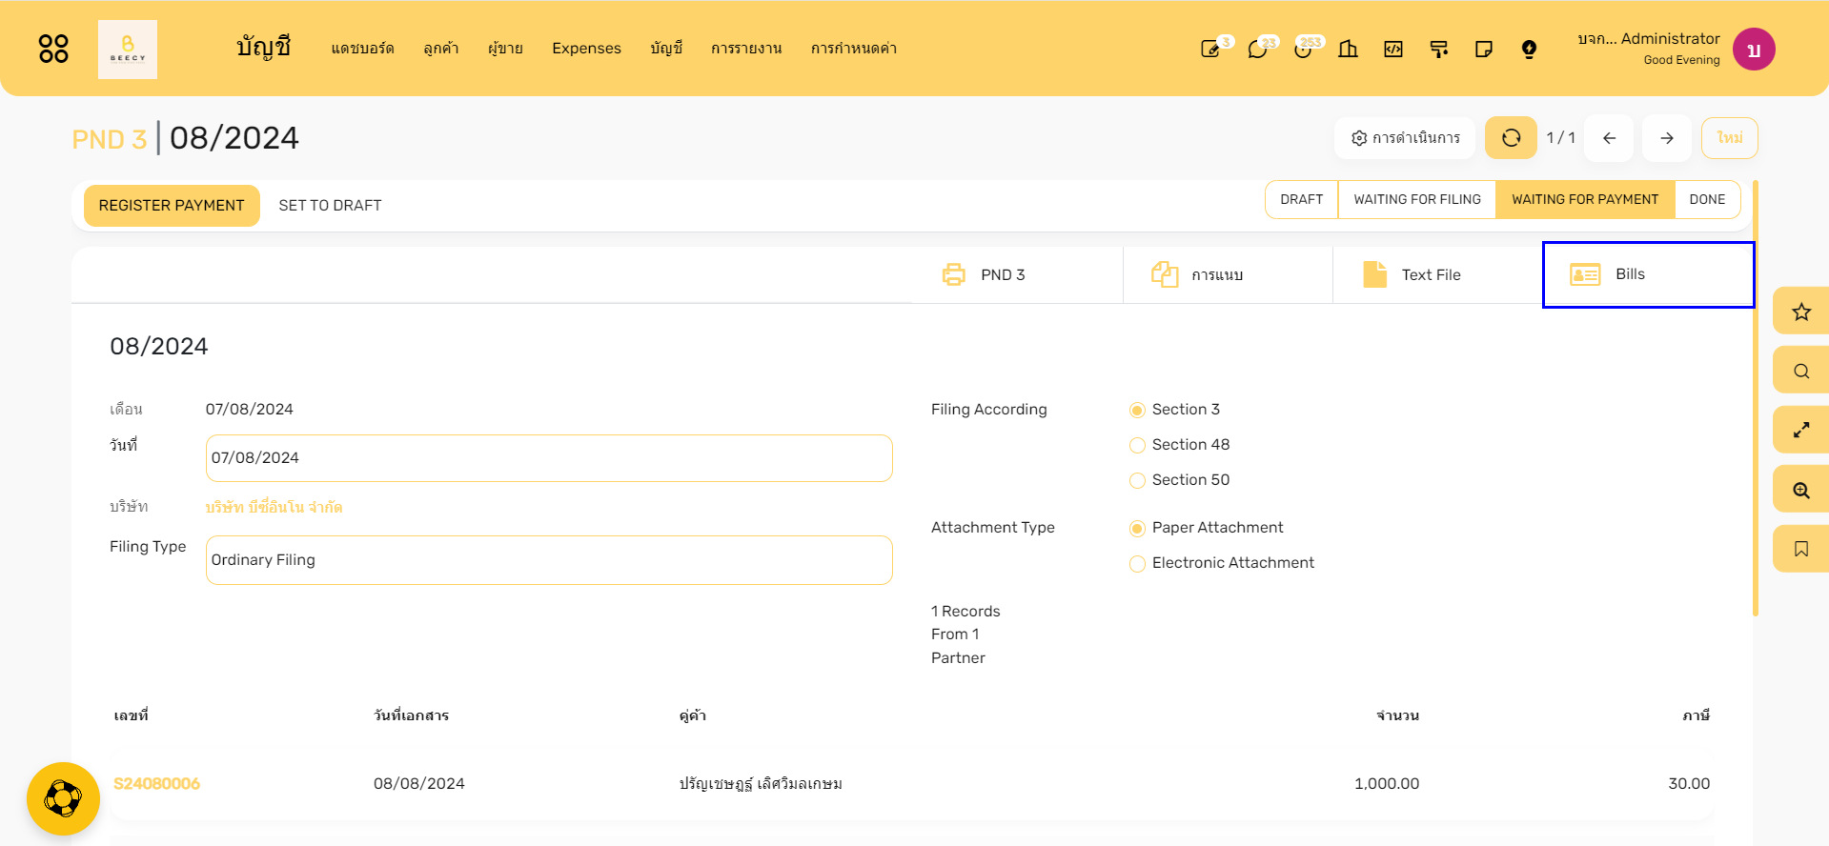Select Paper Attachment radio option
The width and height of the screenshot is (1829, 846).
click(1137, 528)
